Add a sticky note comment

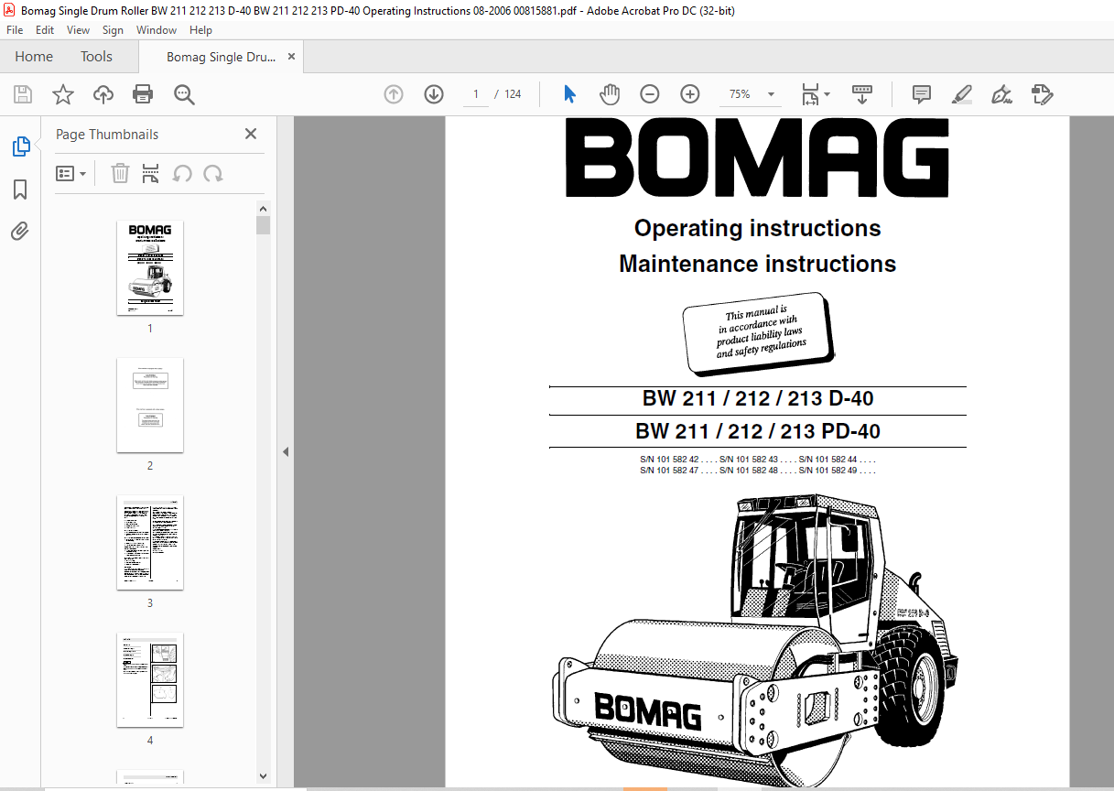click(922, 94)
